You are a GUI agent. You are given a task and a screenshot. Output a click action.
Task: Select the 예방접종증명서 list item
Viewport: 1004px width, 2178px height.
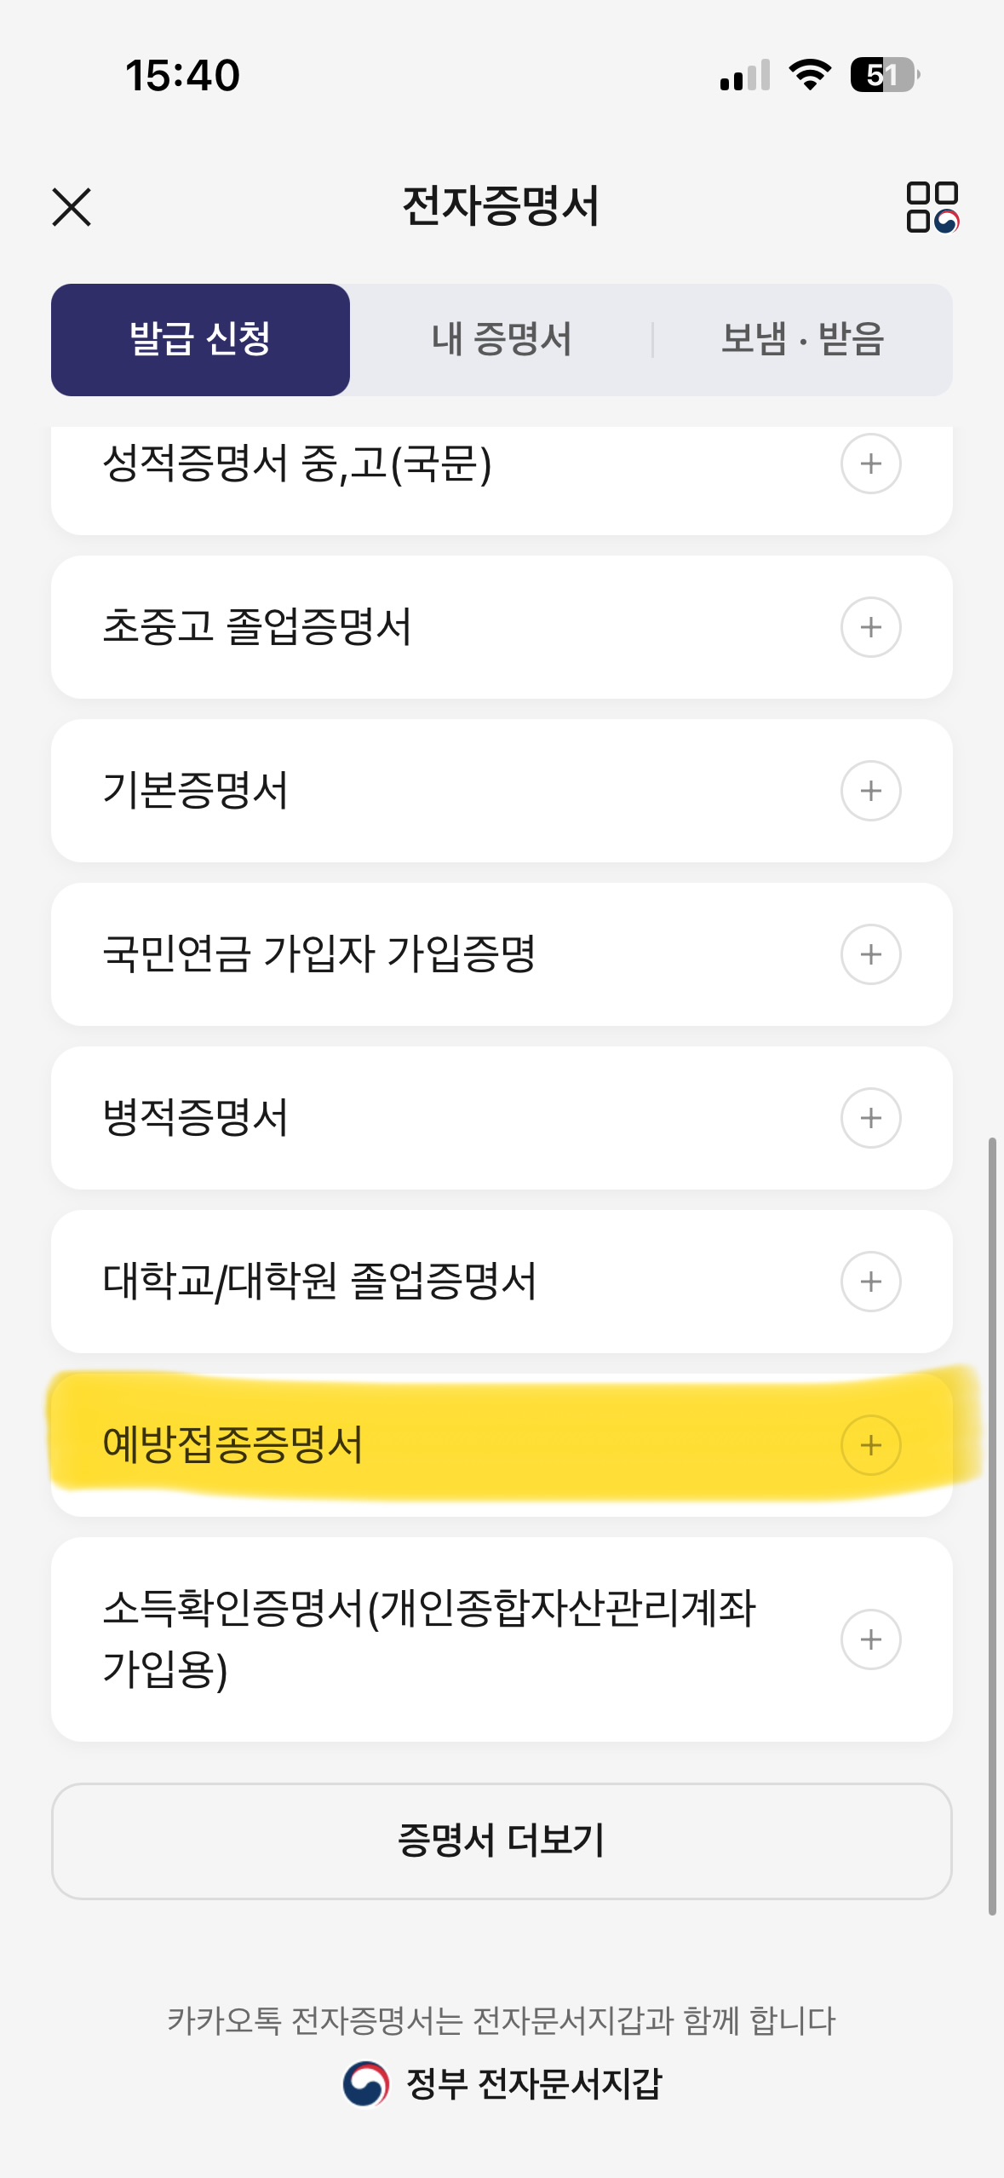(383, 1446)
